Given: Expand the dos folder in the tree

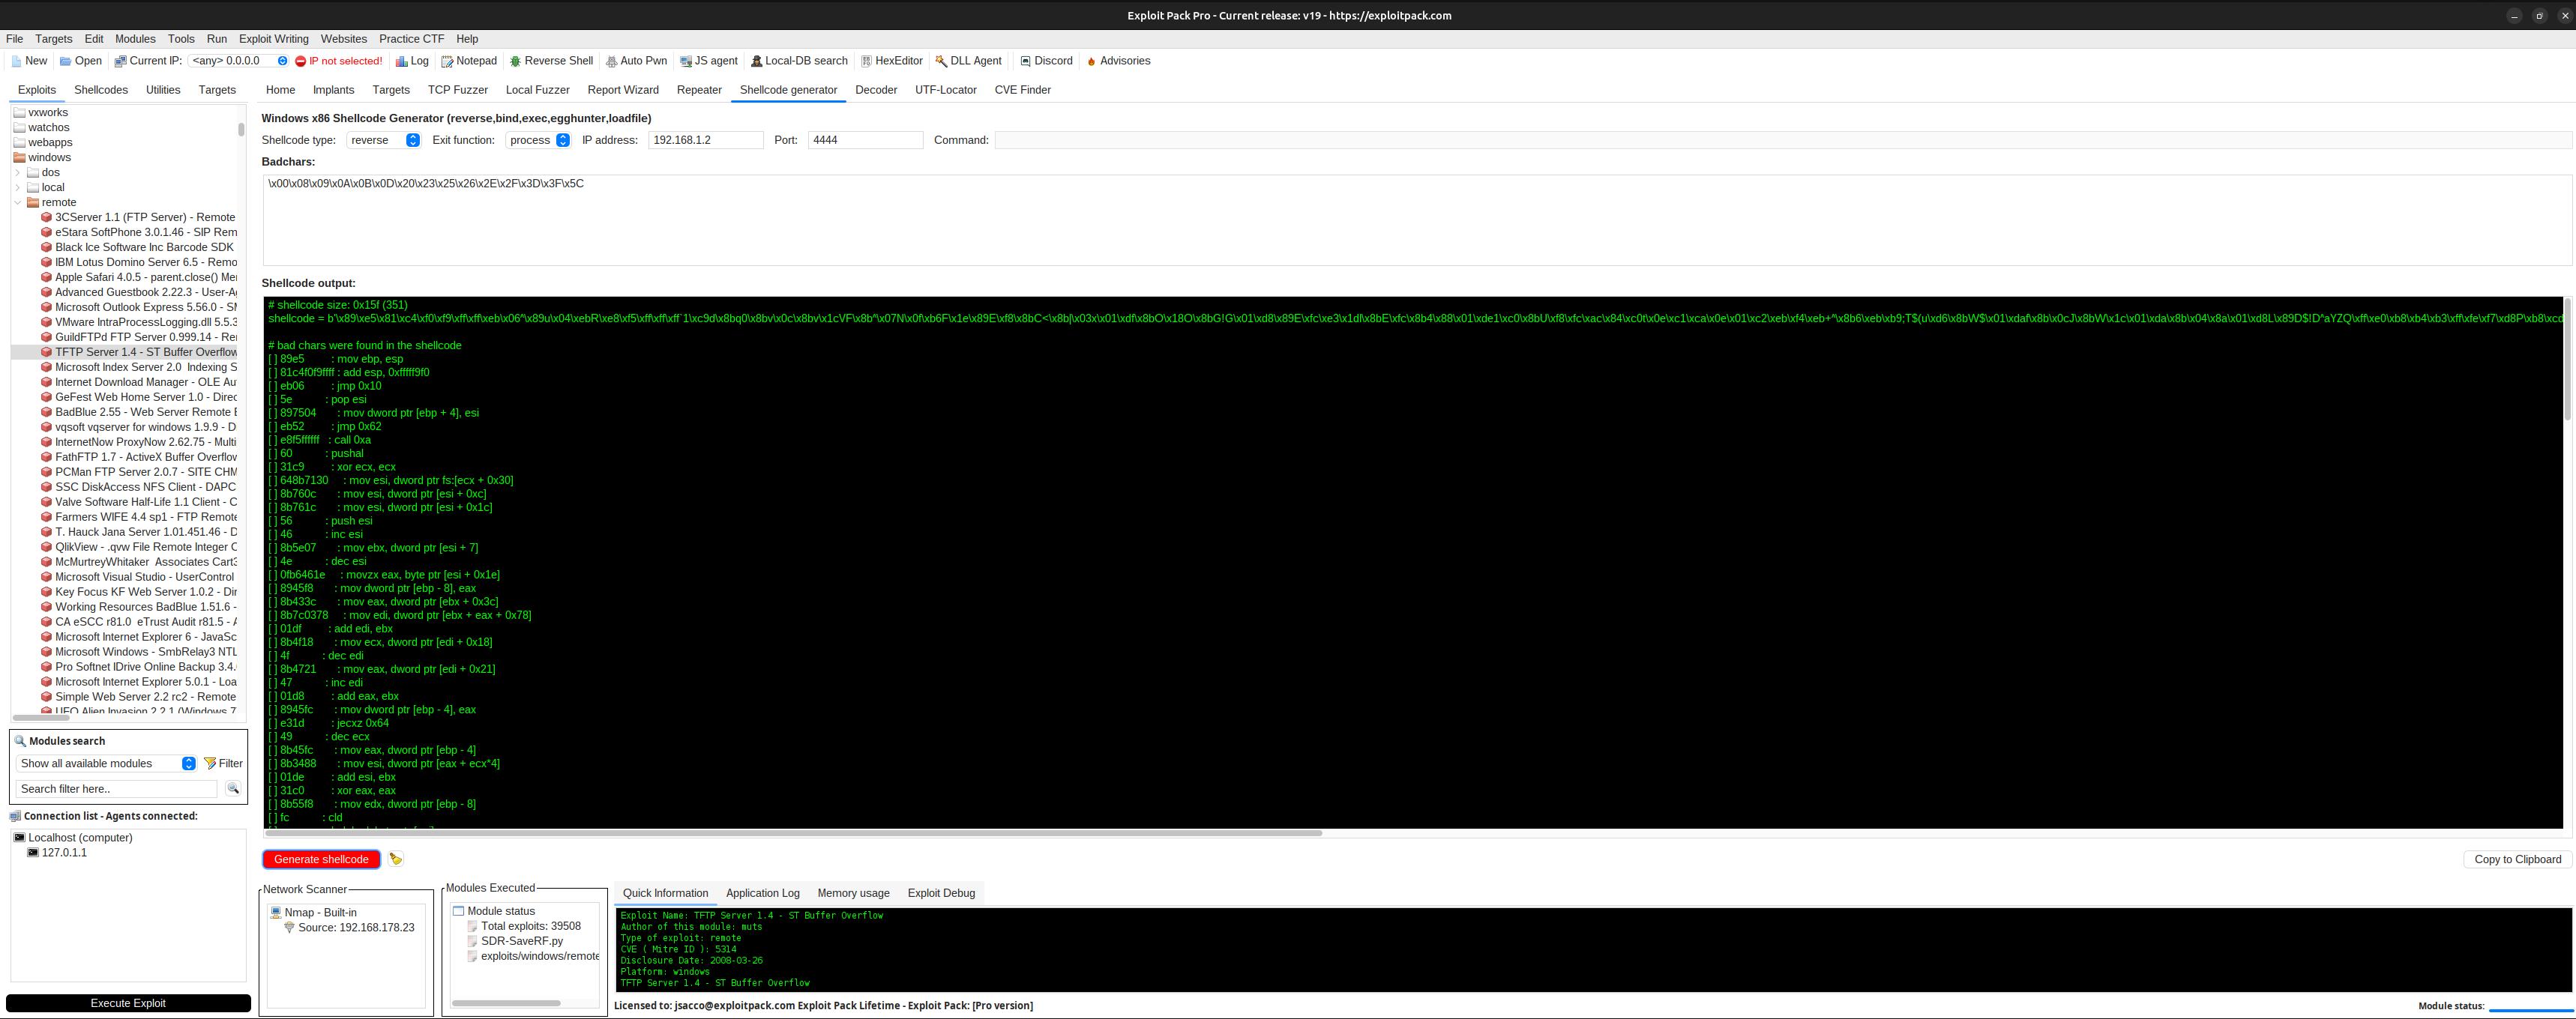Looking at the screenshot, I should pos(17,173).
